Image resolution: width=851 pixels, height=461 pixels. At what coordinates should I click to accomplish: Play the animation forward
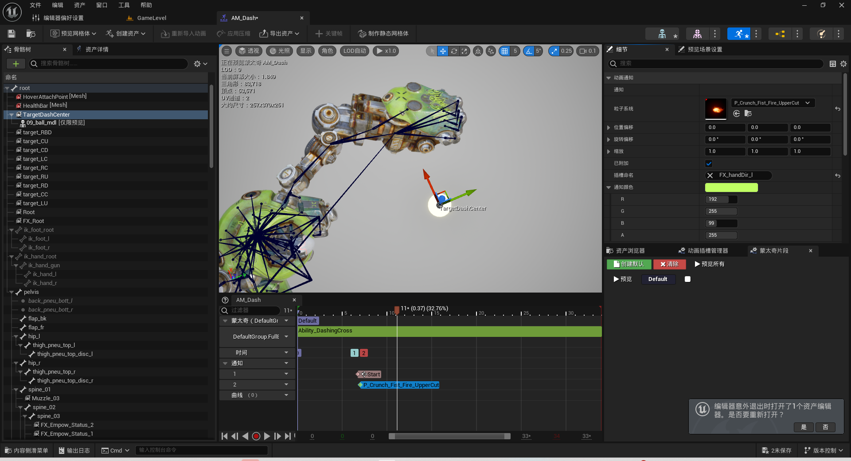pos(267,436)
